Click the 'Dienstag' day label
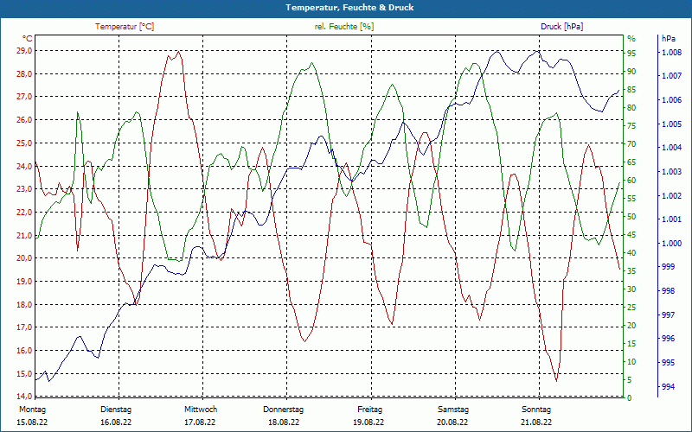The width and height of the screenshot is (692, 432). point(116,410)
